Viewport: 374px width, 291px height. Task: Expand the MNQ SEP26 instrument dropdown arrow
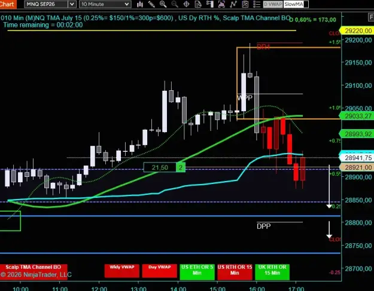(72, 4)
